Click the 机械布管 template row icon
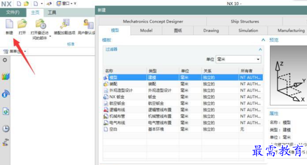 click(x=106, y=116)
